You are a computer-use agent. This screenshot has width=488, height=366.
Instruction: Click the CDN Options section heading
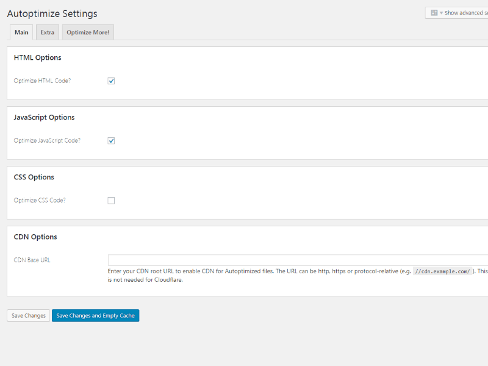(x=35, y=237)
